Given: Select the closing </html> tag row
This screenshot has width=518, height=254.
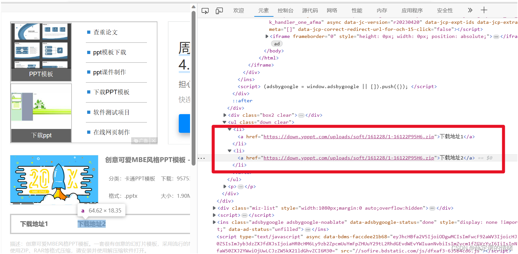Looking at the screenshot, I should pos(269,58).
